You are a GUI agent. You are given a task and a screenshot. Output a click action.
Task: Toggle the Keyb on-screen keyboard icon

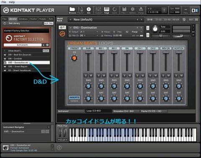coord(106,10)
